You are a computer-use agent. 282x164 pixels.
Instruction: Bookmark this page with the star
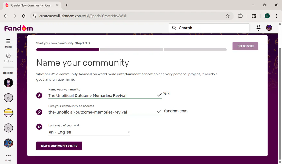(227, 16)
